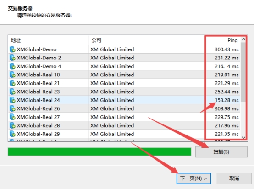The height and width of the screenshot is (189, 254).
Task: Select the XMGlobal-Real 29 server name
Action: (x=39, y=134)
